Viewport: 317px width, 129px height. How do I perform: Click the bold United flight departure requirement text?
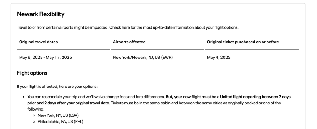click(x=159, y=100)
